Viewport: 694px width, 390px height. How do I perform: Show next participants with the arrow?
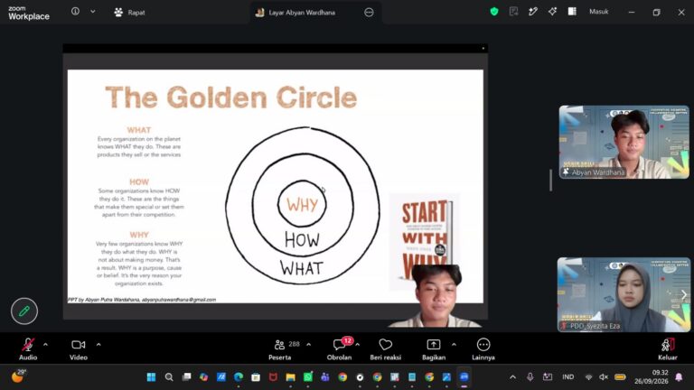click(x=684, y=294)
